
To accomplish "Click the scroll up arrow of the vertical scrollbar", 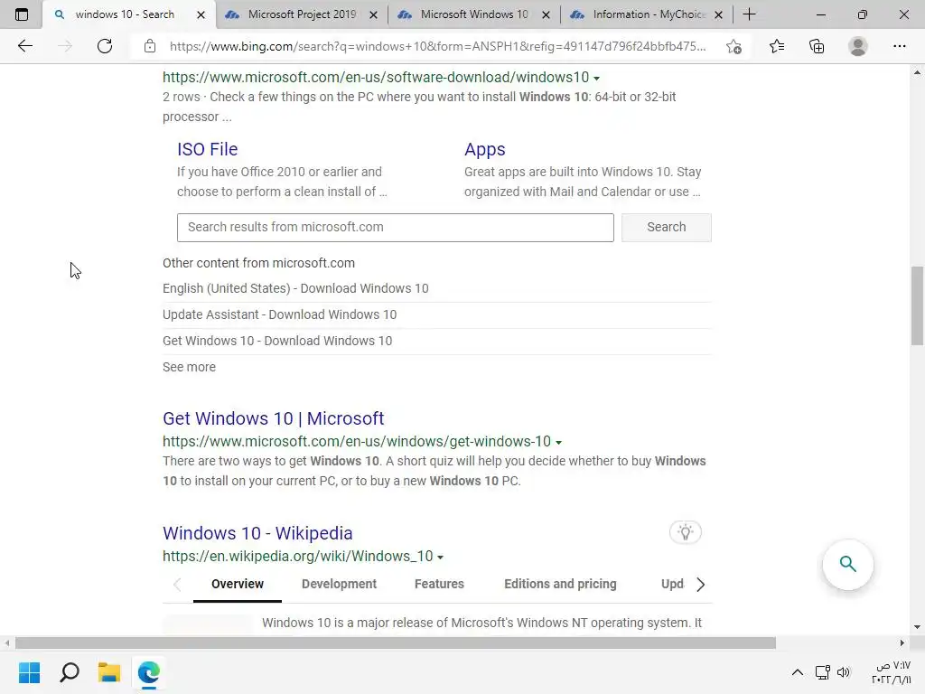I will 917,72.
